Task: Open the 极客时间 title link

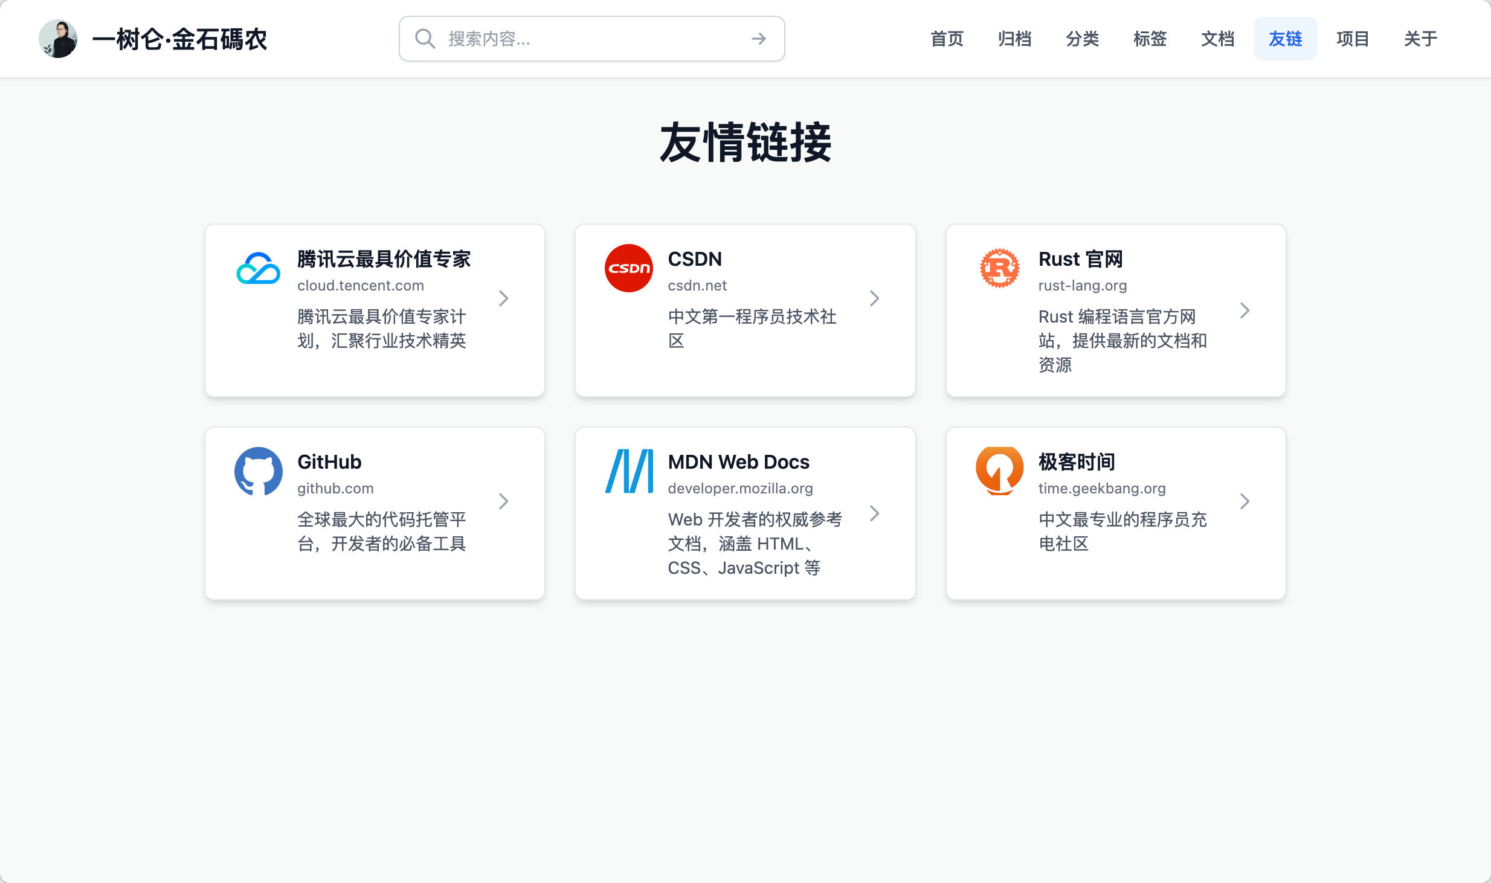Action: tap(1077, 462)
